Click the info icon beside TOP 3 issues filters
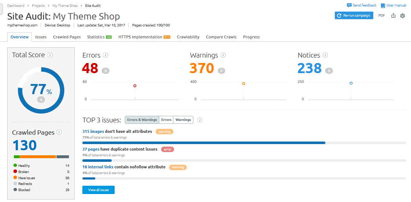411x202 pixels. (200, 120)
